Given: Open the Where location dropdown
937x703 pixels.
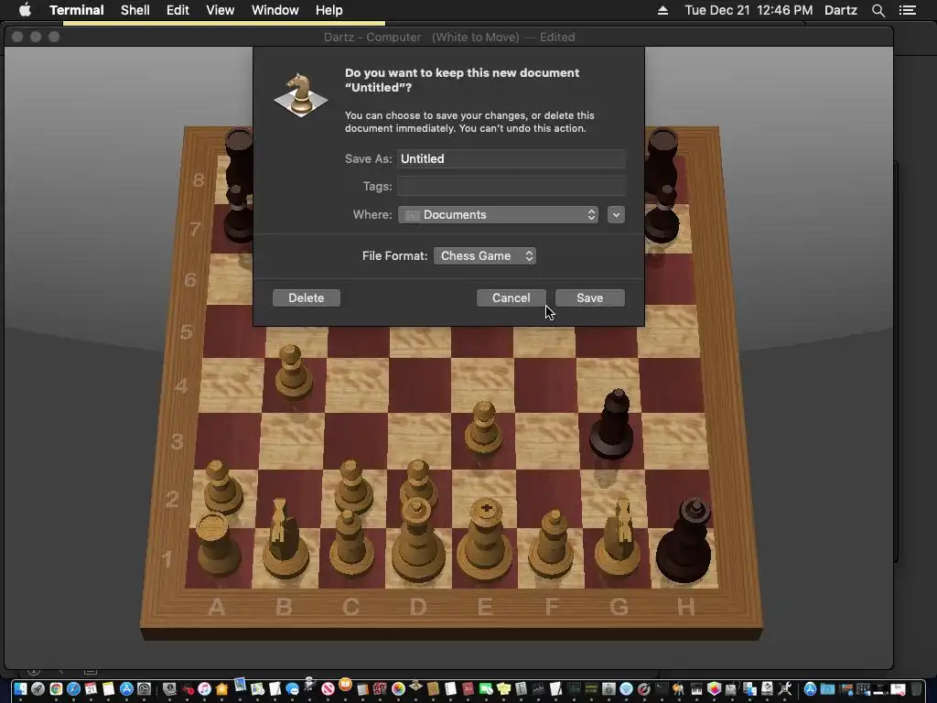Looking at the screenshot, I should click(x=499, y=214).
